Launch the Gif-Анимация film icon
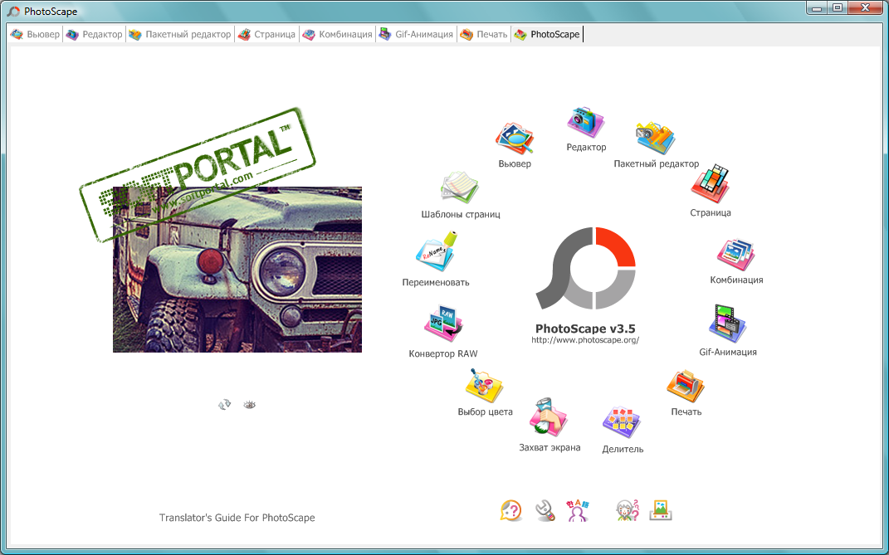The width and height of the screenshot is (889, 555). [727, 324]
